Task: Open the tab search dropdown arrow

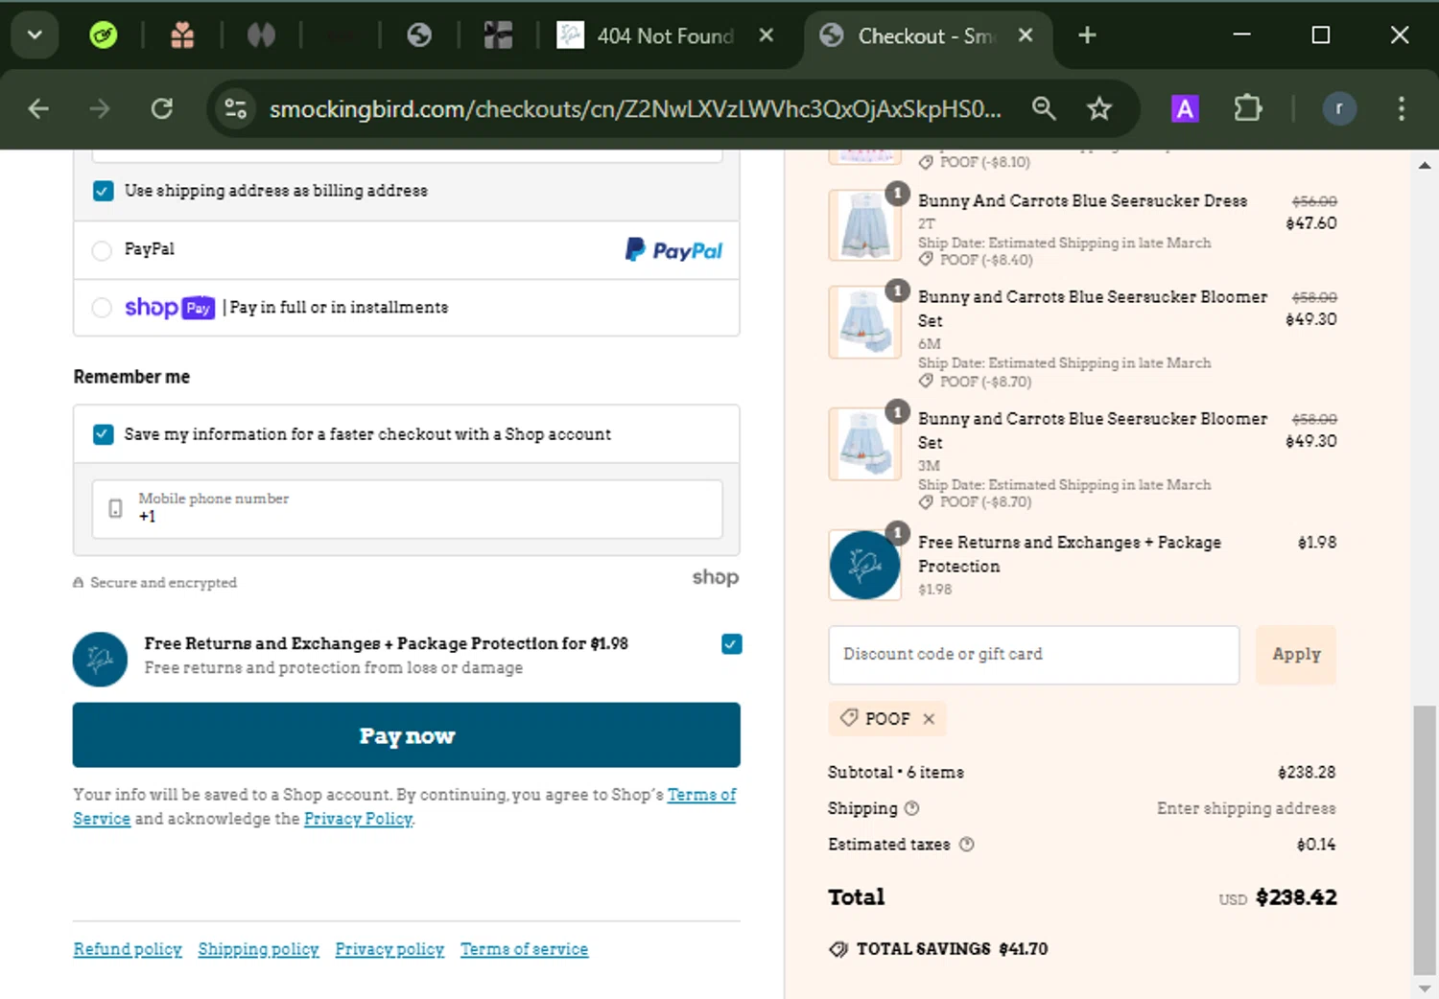Action: coord(35,35)
